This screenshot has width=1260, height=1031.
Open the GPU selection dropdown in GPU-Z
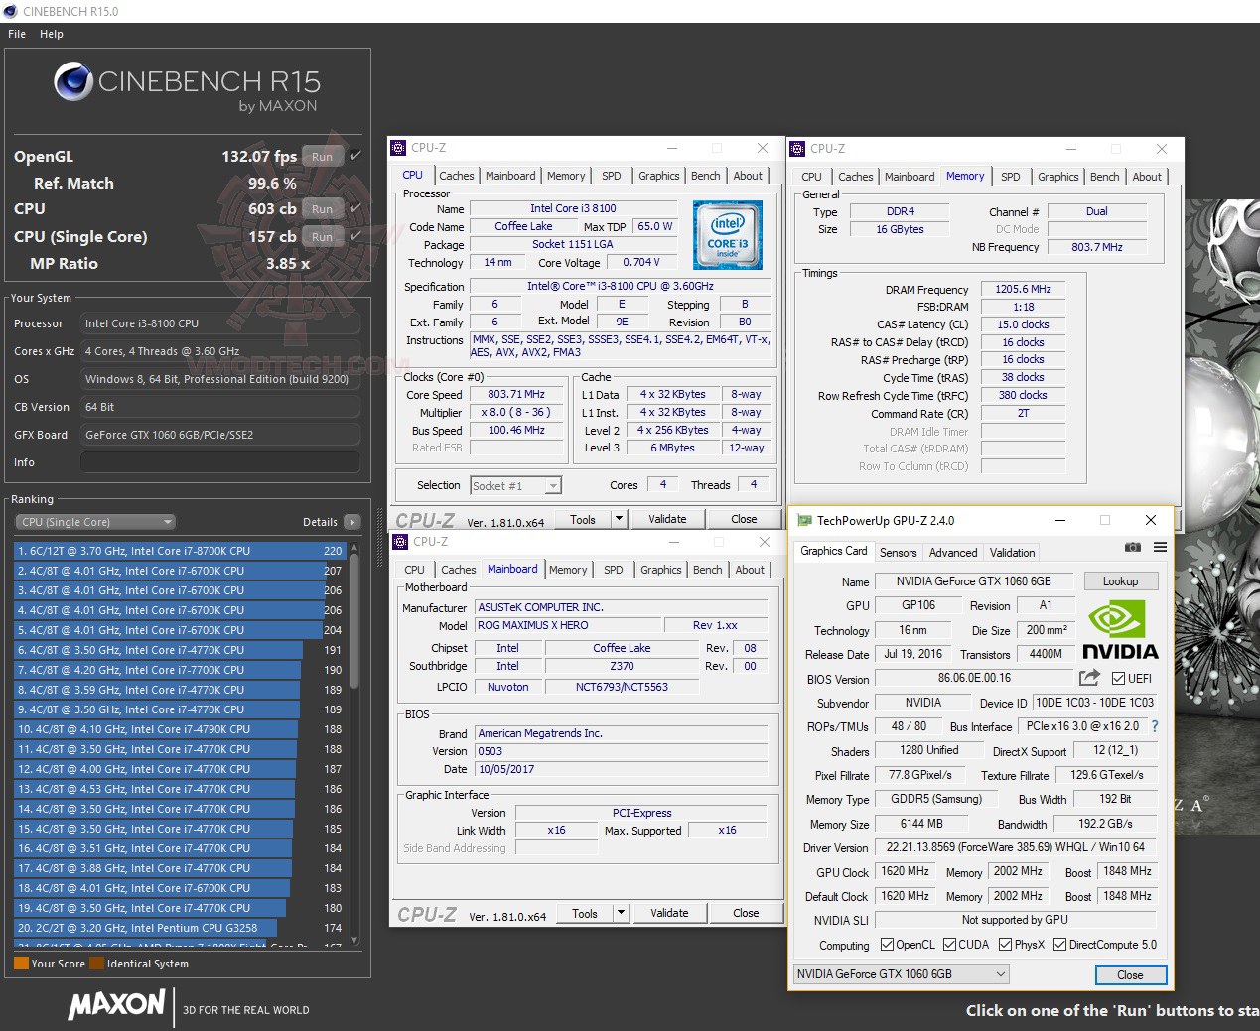[x=901, y=973]
